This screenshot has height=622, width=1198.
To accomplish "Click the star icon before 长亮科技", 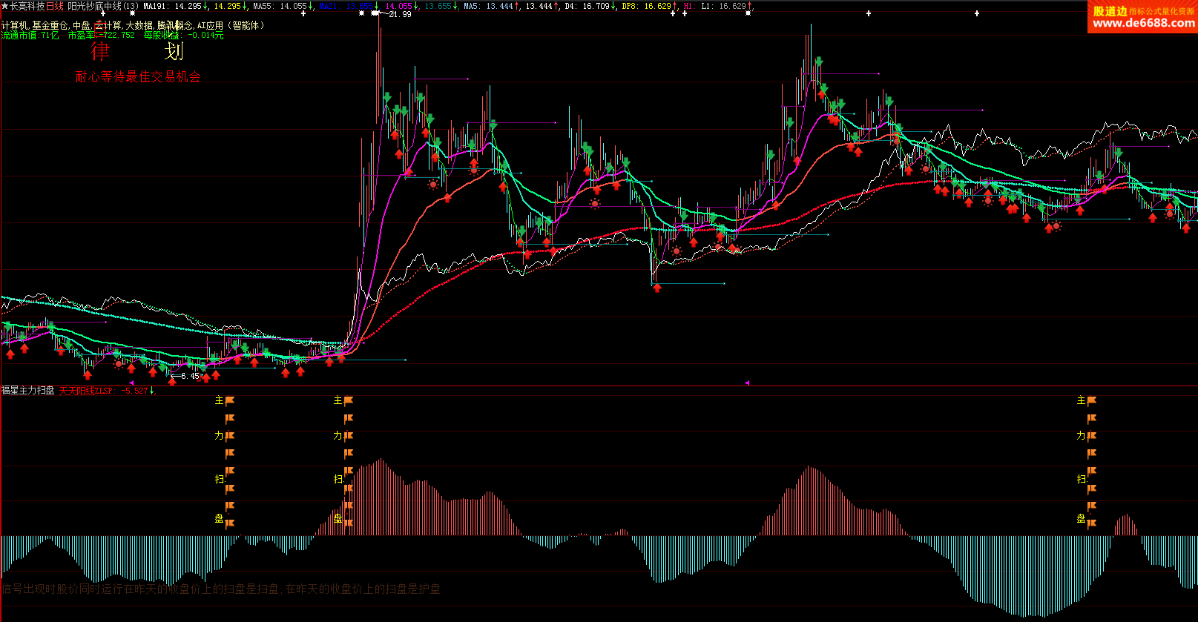I will [4, 6].
